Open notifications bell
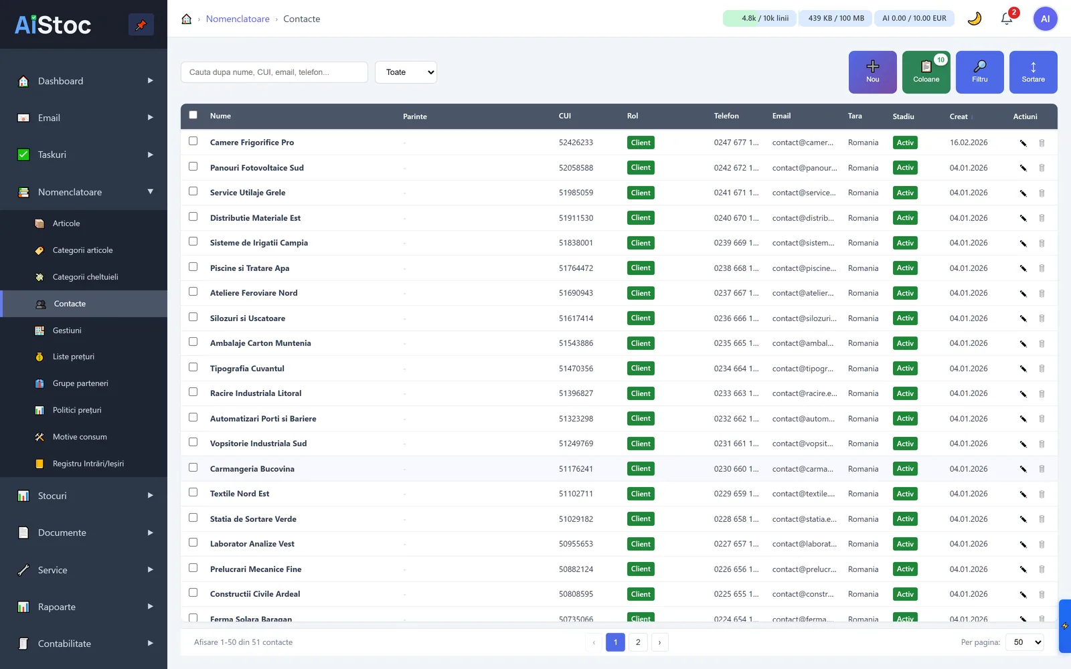1071x669 pixels. pos(1007,19)
